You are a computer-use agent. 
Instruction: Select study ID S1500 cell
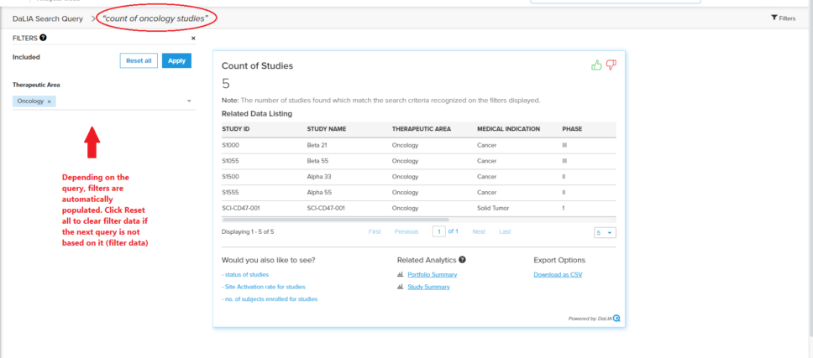point(230,176)
